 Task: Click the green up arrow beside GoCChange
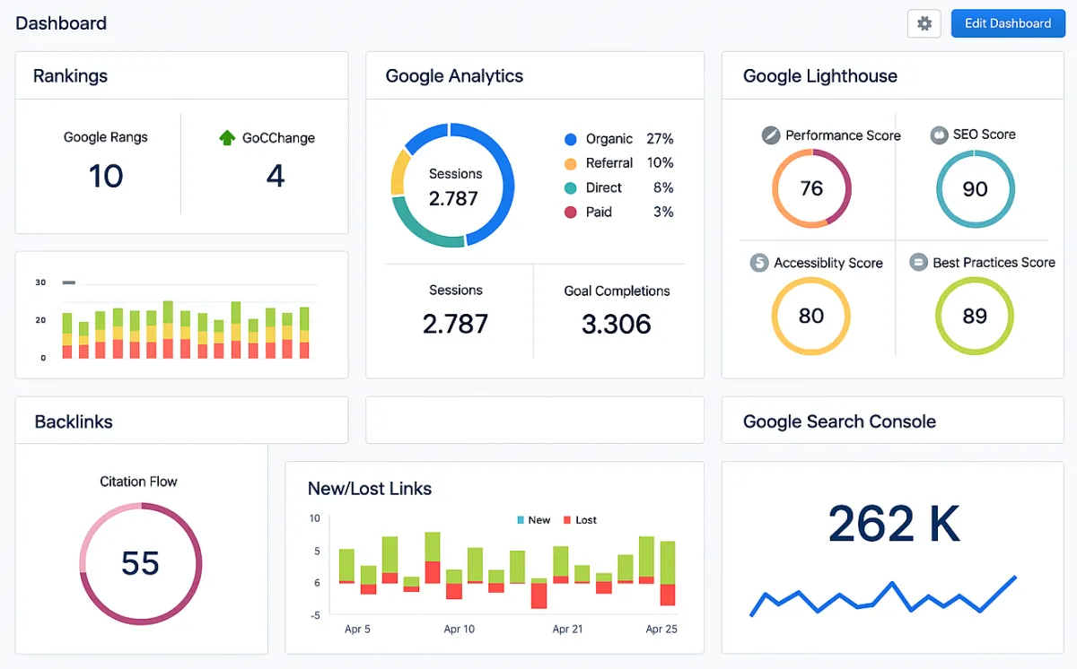227,138
